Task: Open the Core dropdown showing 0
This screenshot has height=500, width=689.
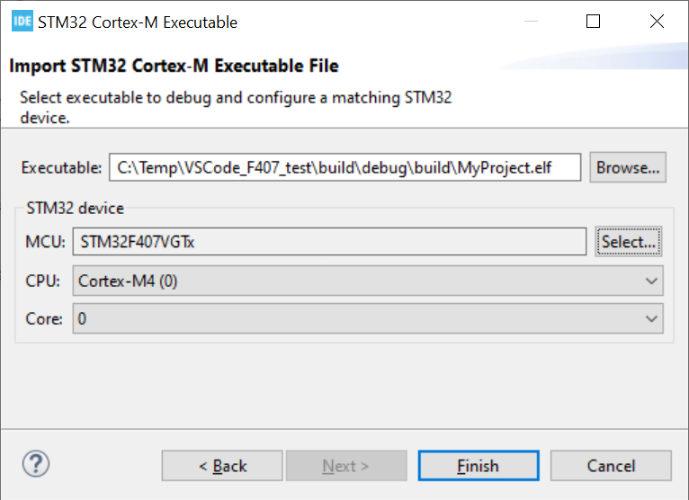Action: tap(368, 318)
